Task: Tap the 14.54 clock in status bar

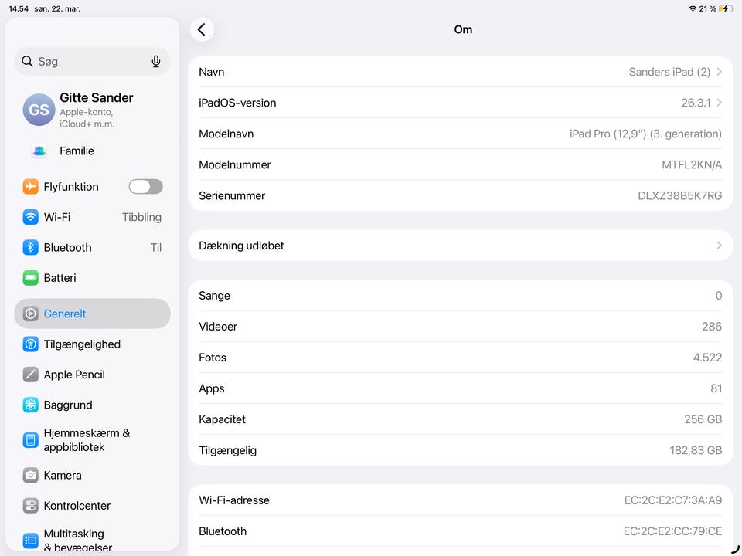Action: point(19,8)
